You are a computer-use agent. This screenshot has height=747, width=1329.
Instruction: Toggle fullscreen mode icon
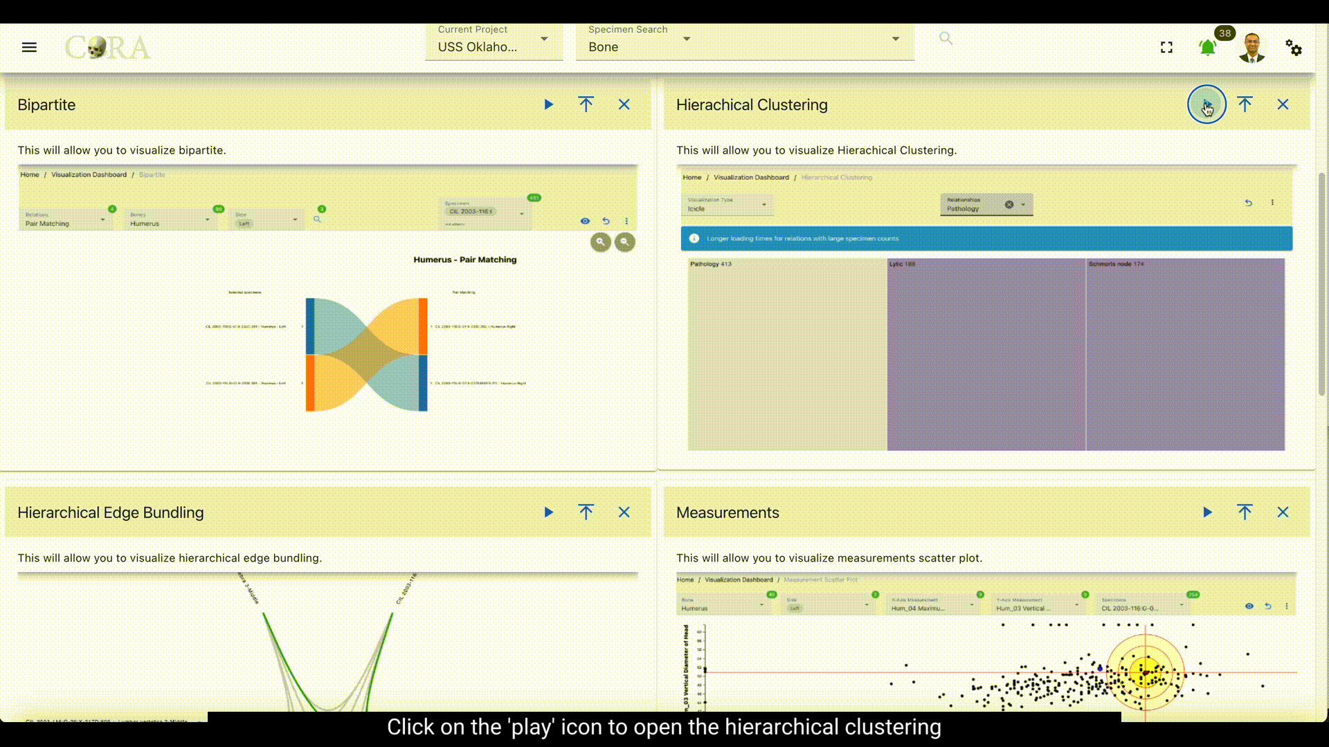click(1166, 47)
